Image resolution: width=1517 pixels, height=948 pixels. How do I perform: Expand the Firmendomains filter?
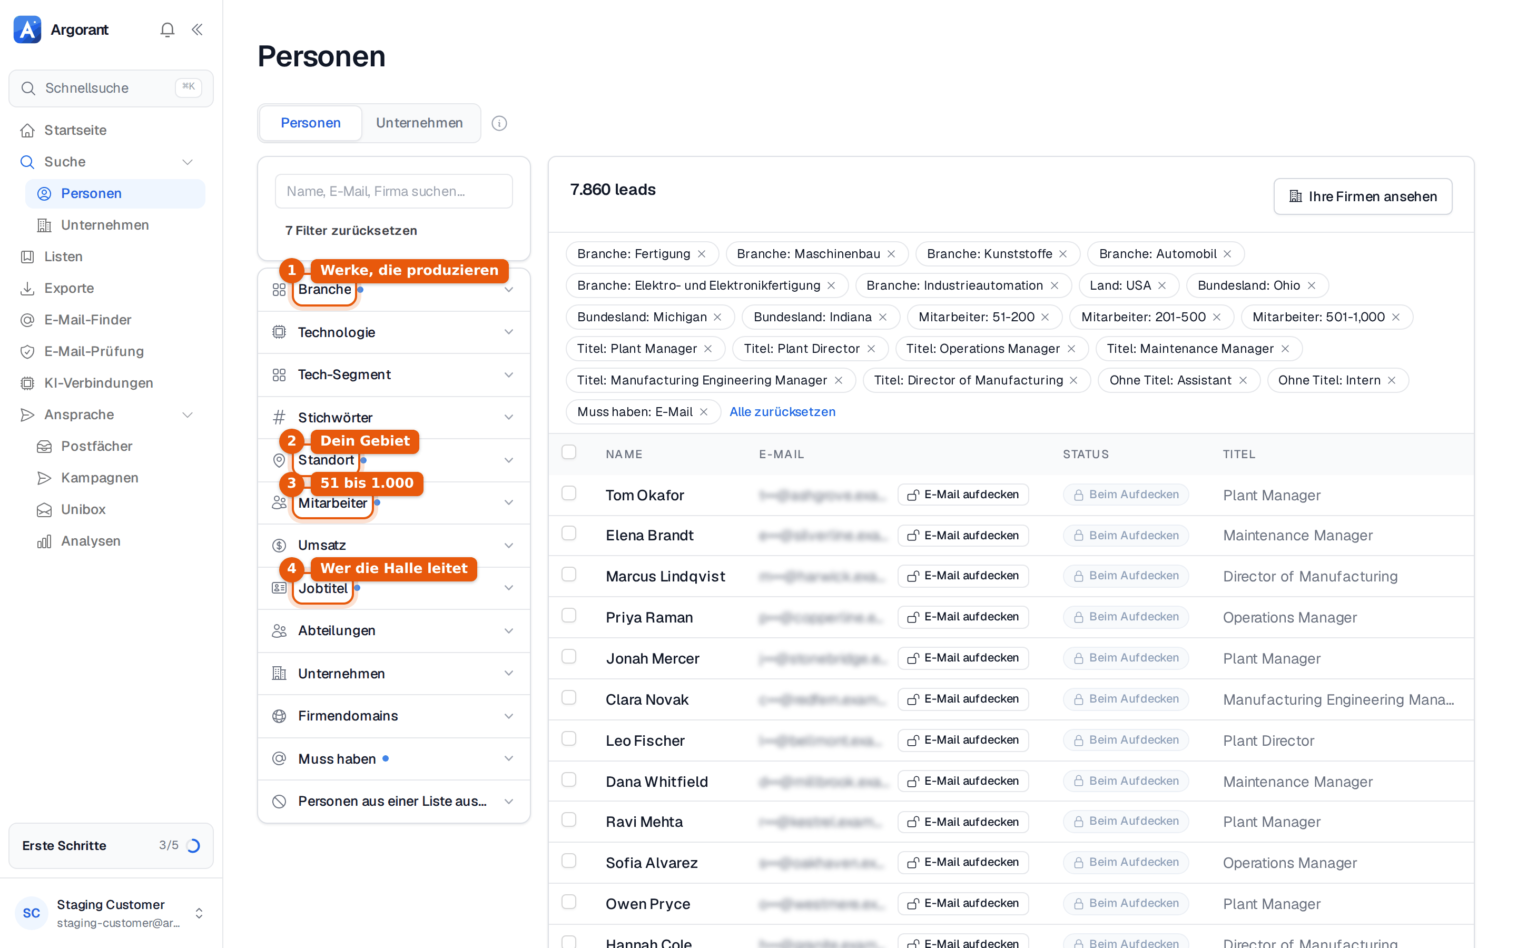(393, 716)
